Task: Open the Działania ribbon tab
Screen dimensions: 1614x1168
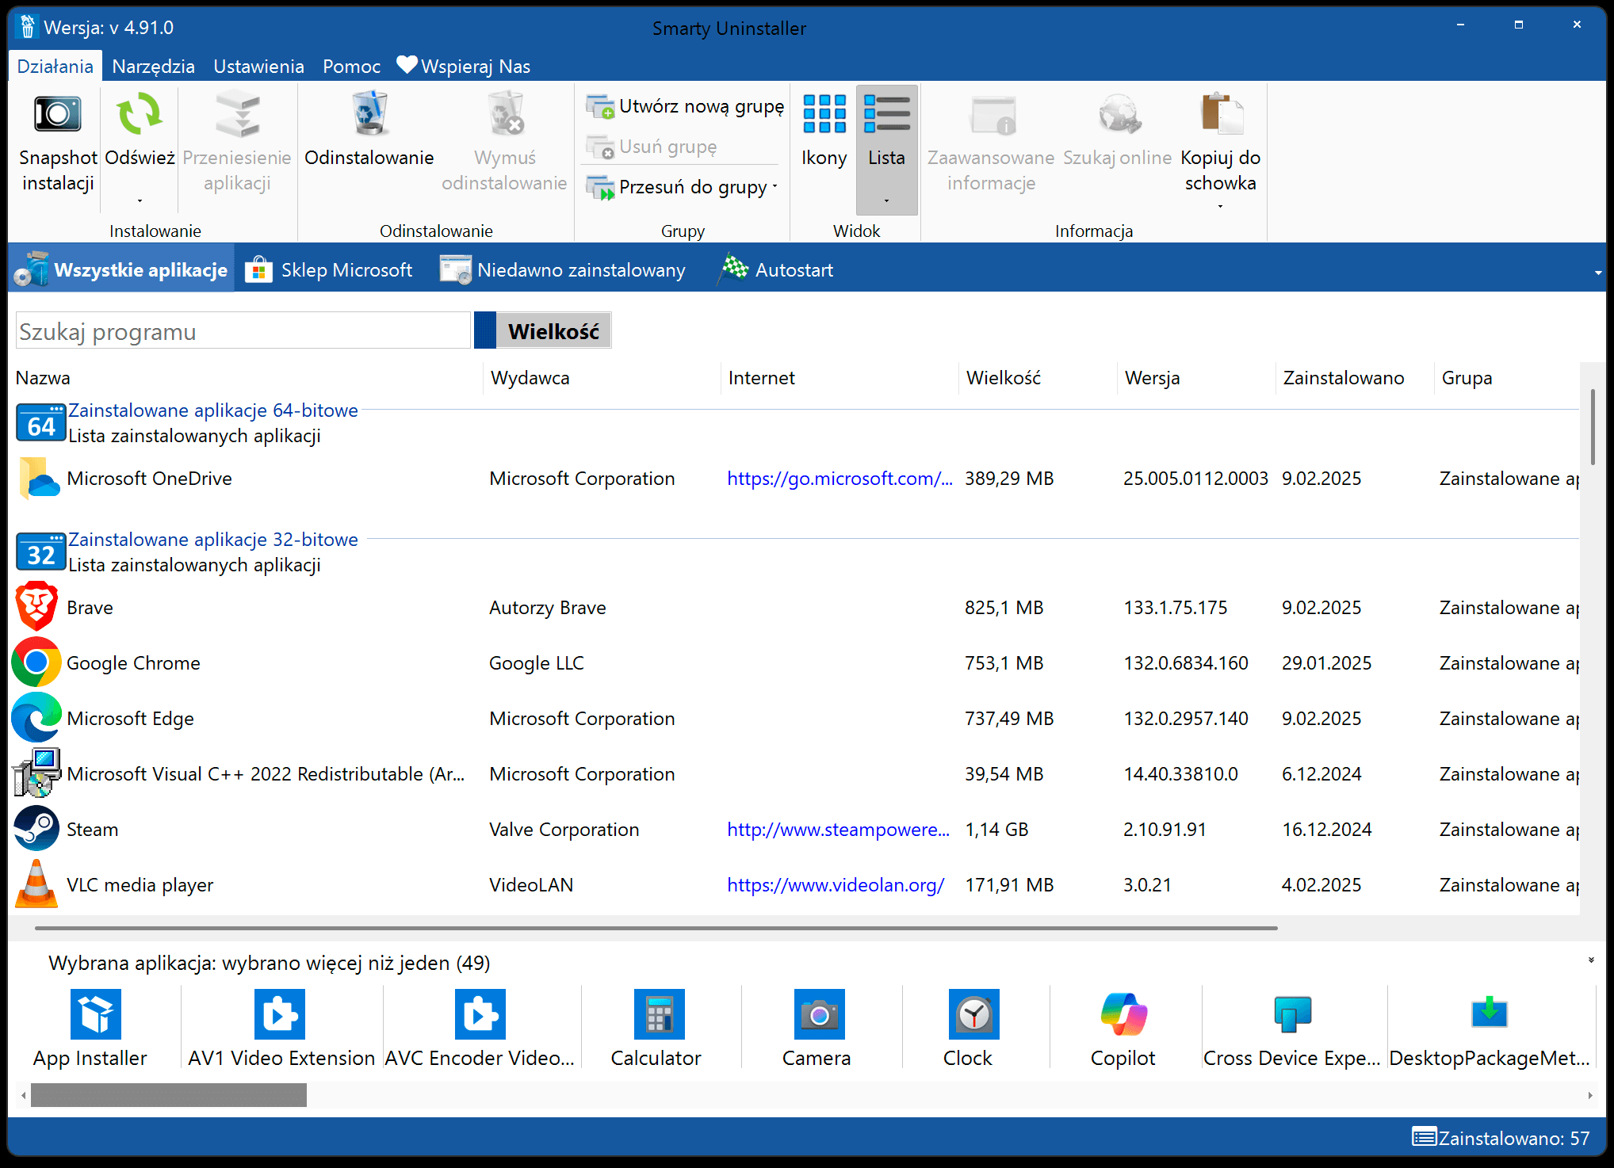Action: tap(55, 67)
